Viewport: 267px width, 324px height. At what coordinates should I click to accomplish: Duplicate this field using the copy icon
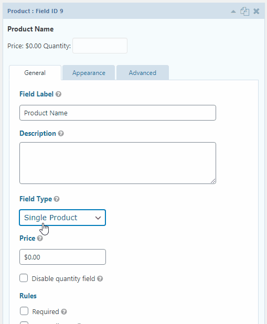(244, 12)
